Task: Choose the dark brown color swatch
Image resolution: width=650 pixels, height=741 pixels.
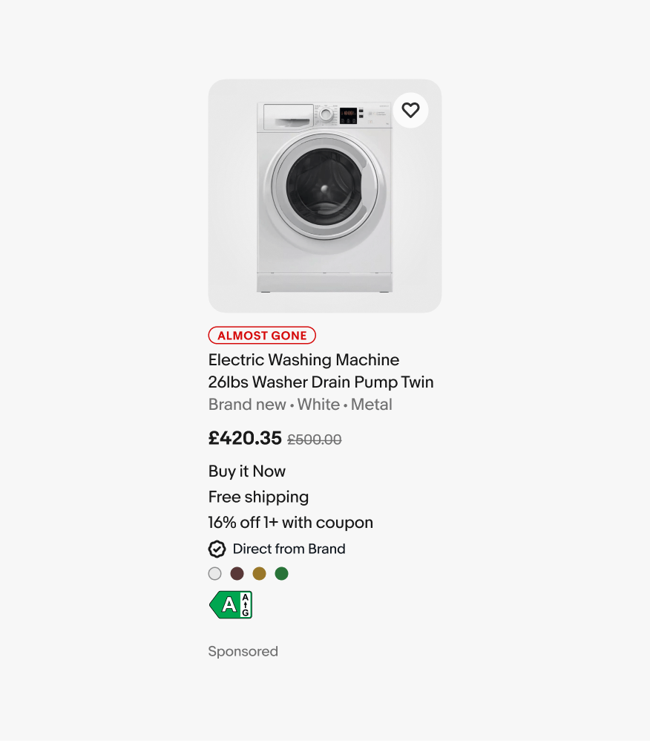Action: pyautogui.click(x=237, y=573)
